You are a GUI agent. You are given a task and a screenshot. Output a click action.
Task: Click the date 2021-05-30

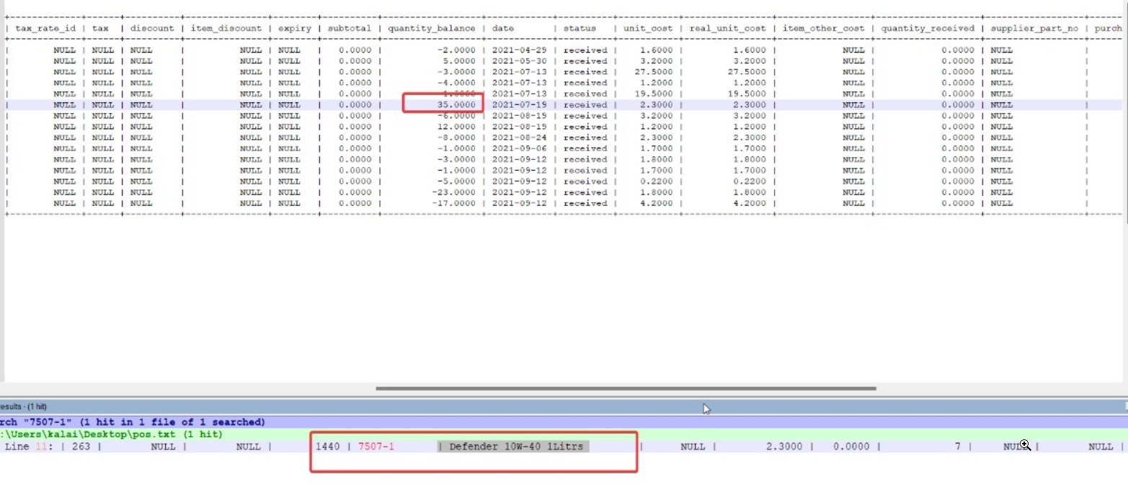[519, 61]
